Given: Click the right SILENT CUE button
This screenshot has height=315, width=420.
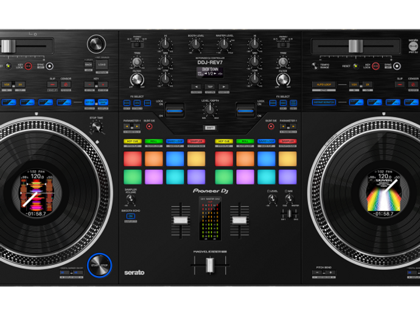Looking at the screenshot, I should (x=271, y=126).
